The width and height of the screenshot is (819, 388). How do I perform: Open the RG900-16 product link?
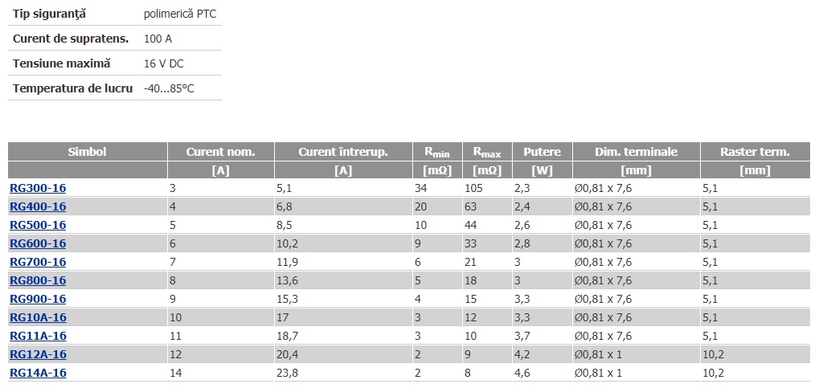tap(38, 299)
